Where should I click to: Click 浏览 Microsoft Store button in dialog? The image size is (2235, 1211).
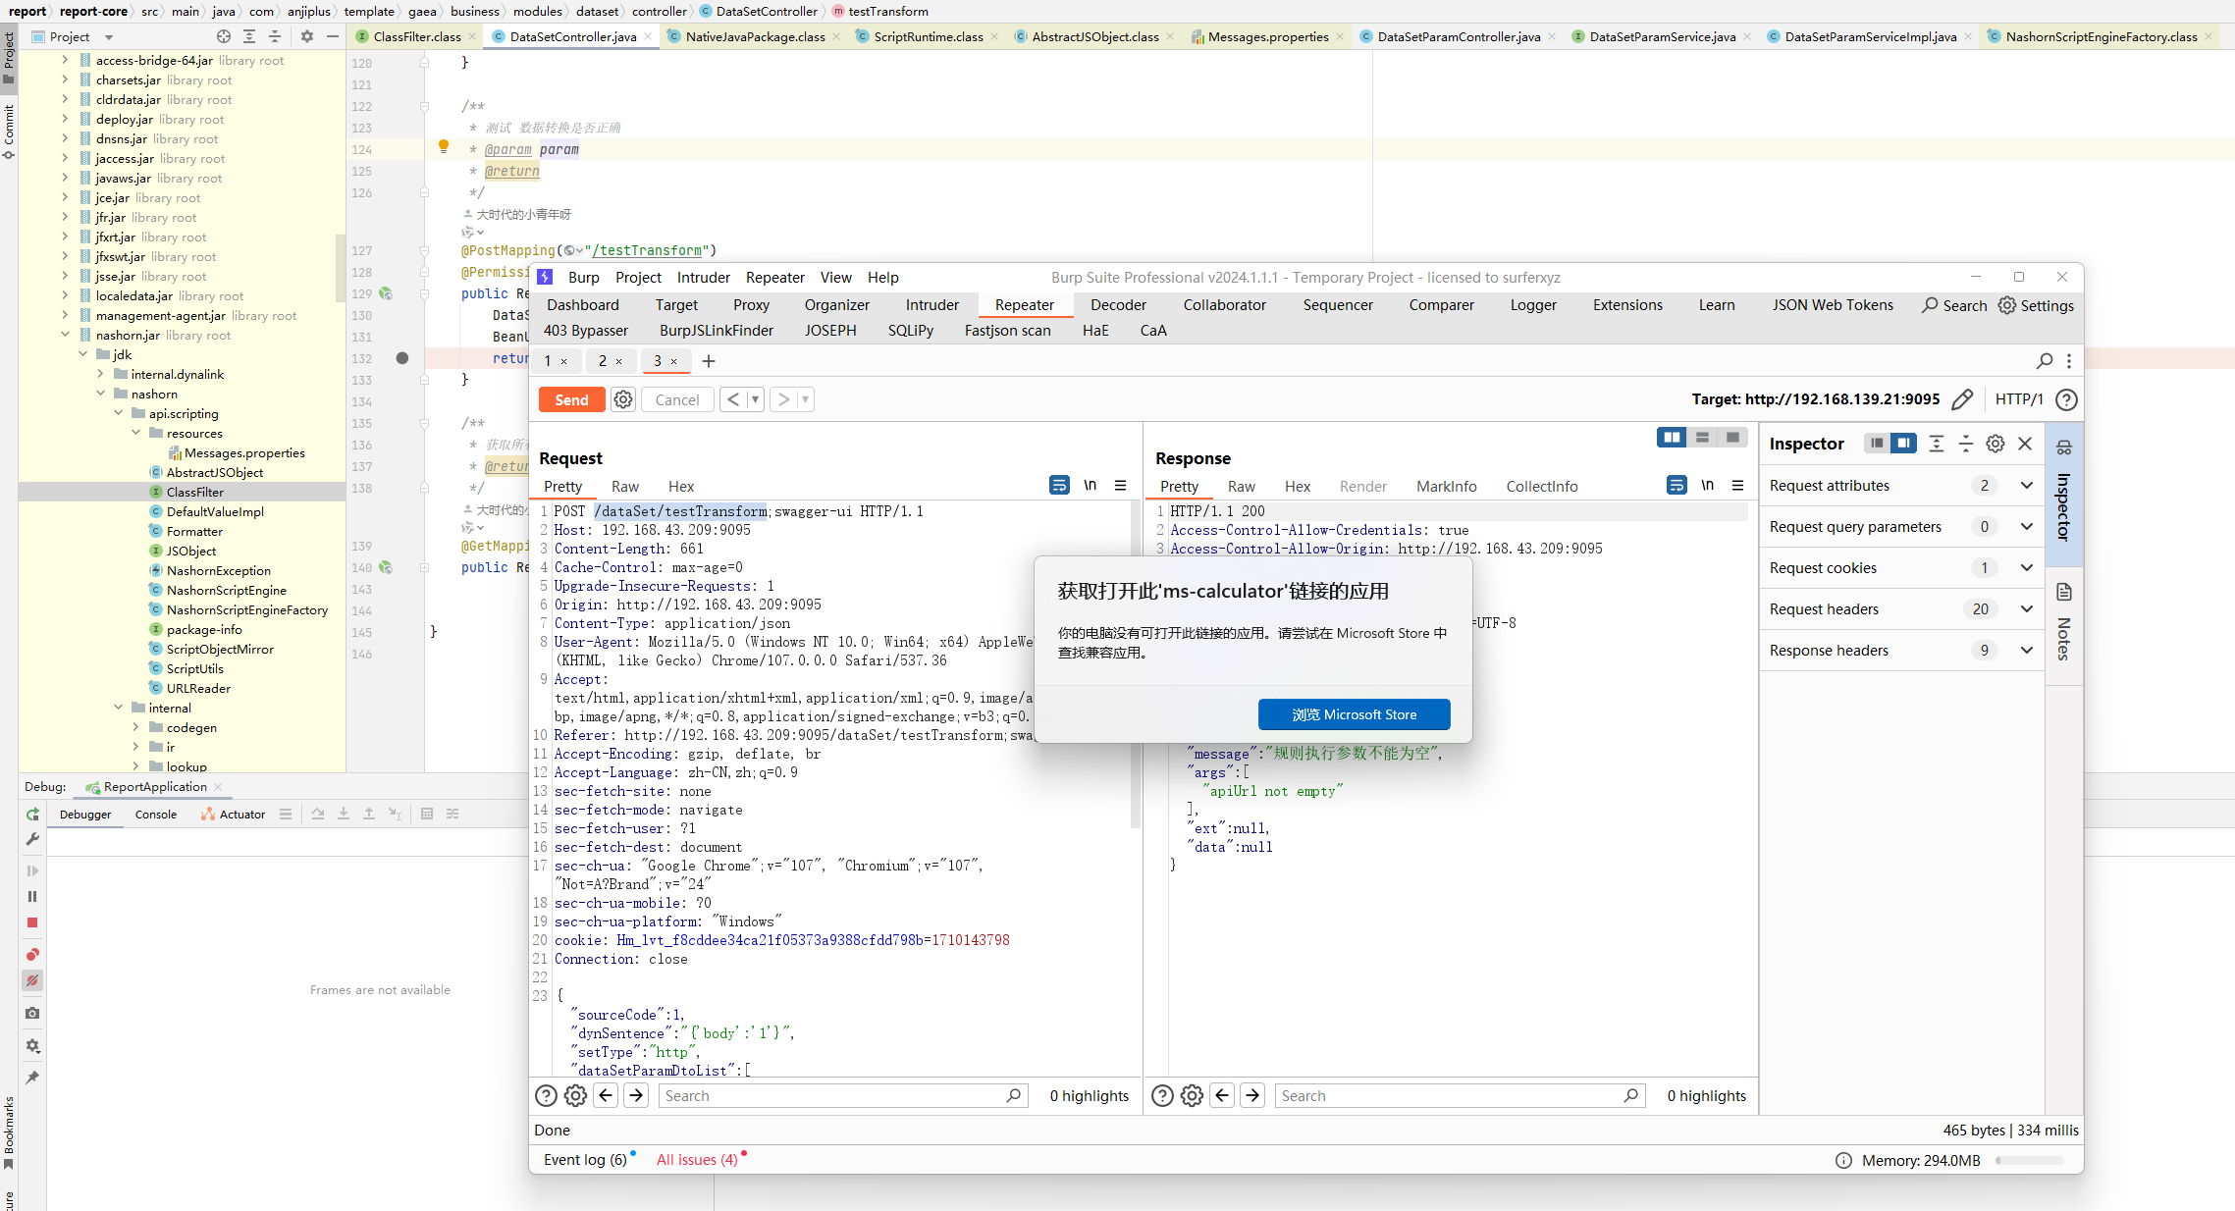pos(1354,714)
